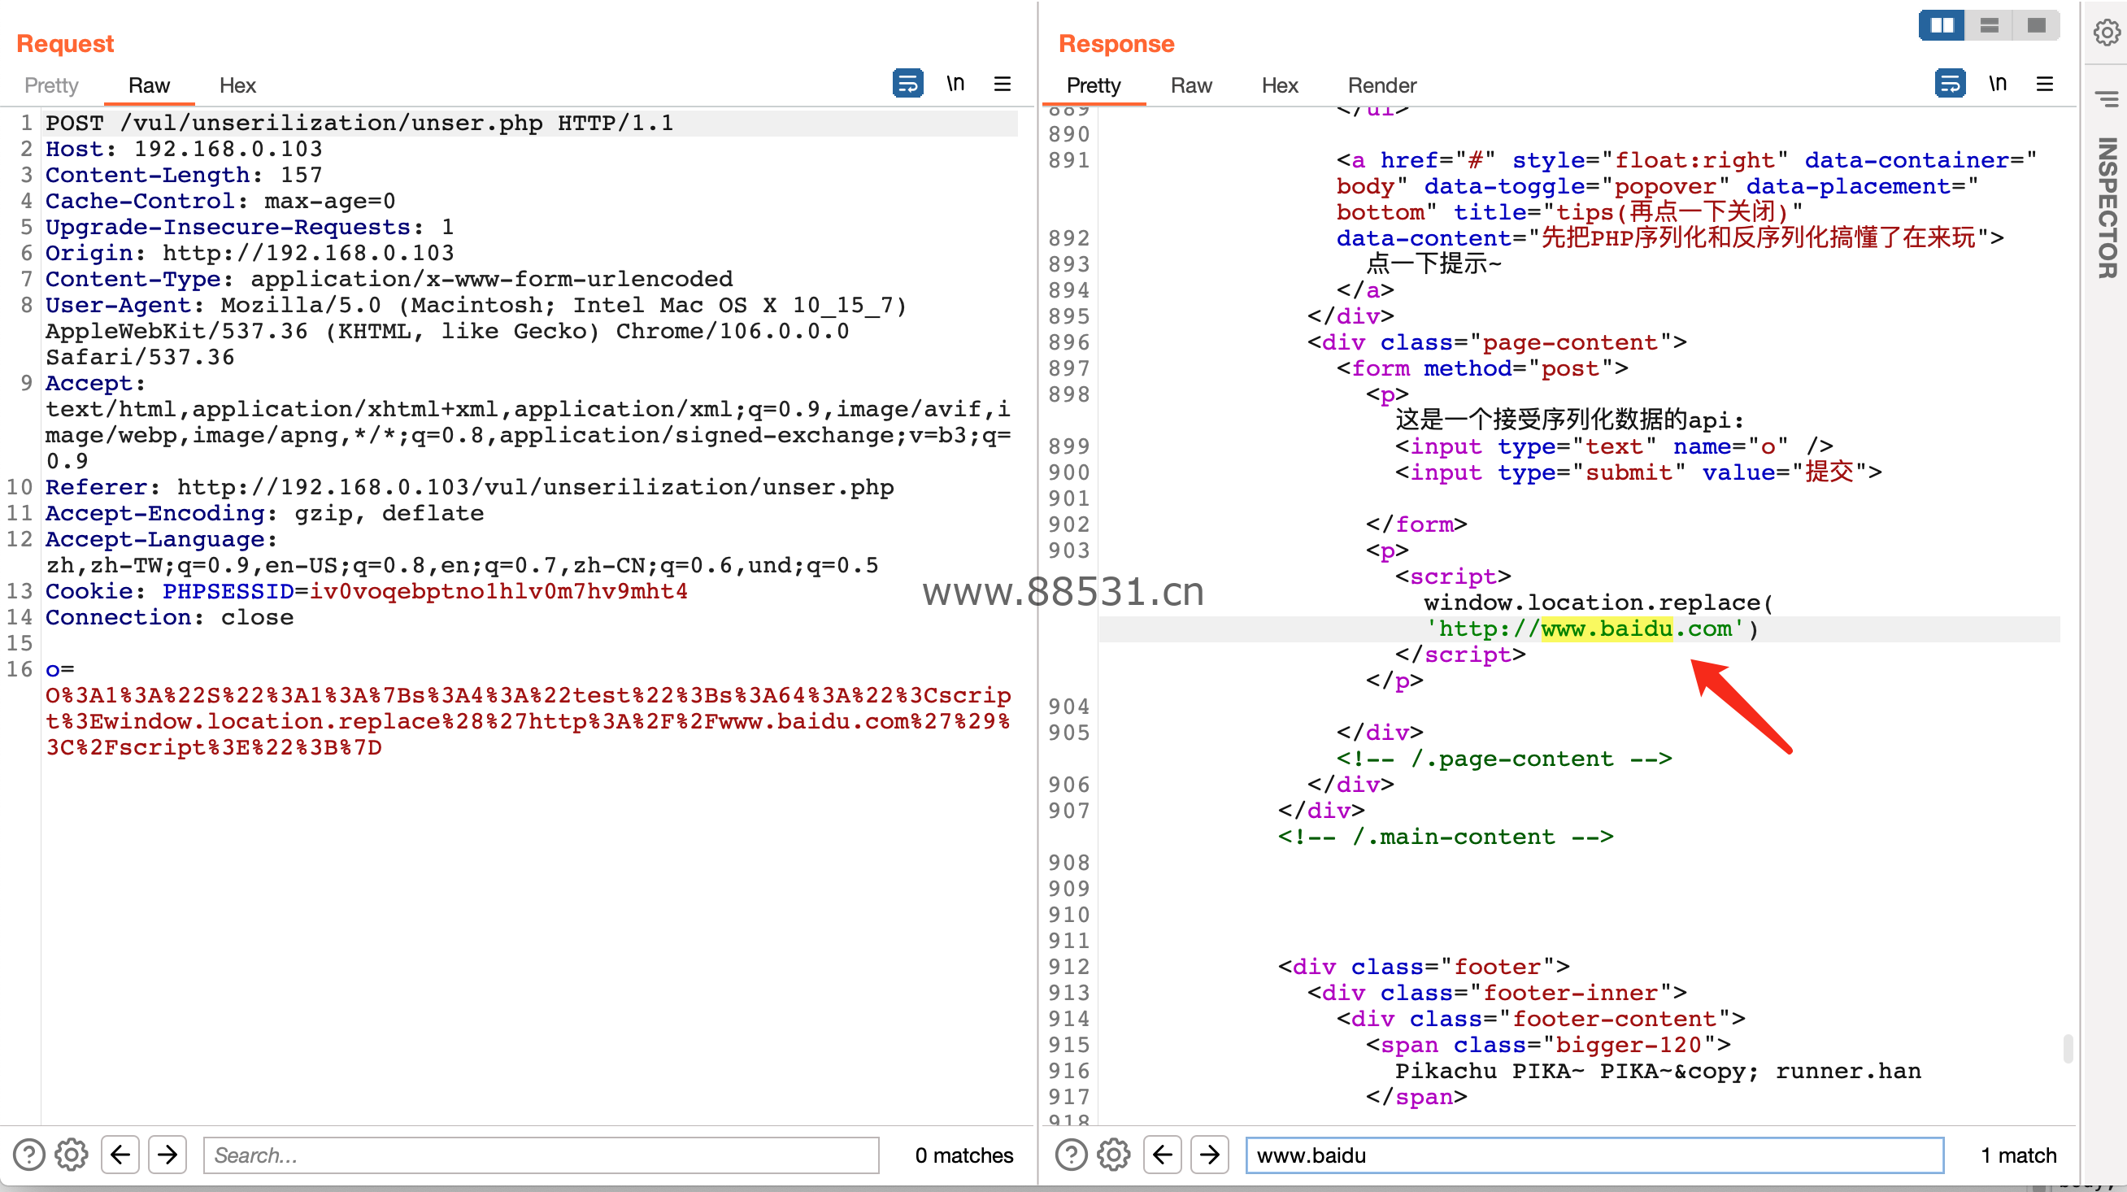This screenshot has width=2127, height=1192.
Task: Select the Response Hex tab
Action: pyautogui.click(x=1280, y=86)
